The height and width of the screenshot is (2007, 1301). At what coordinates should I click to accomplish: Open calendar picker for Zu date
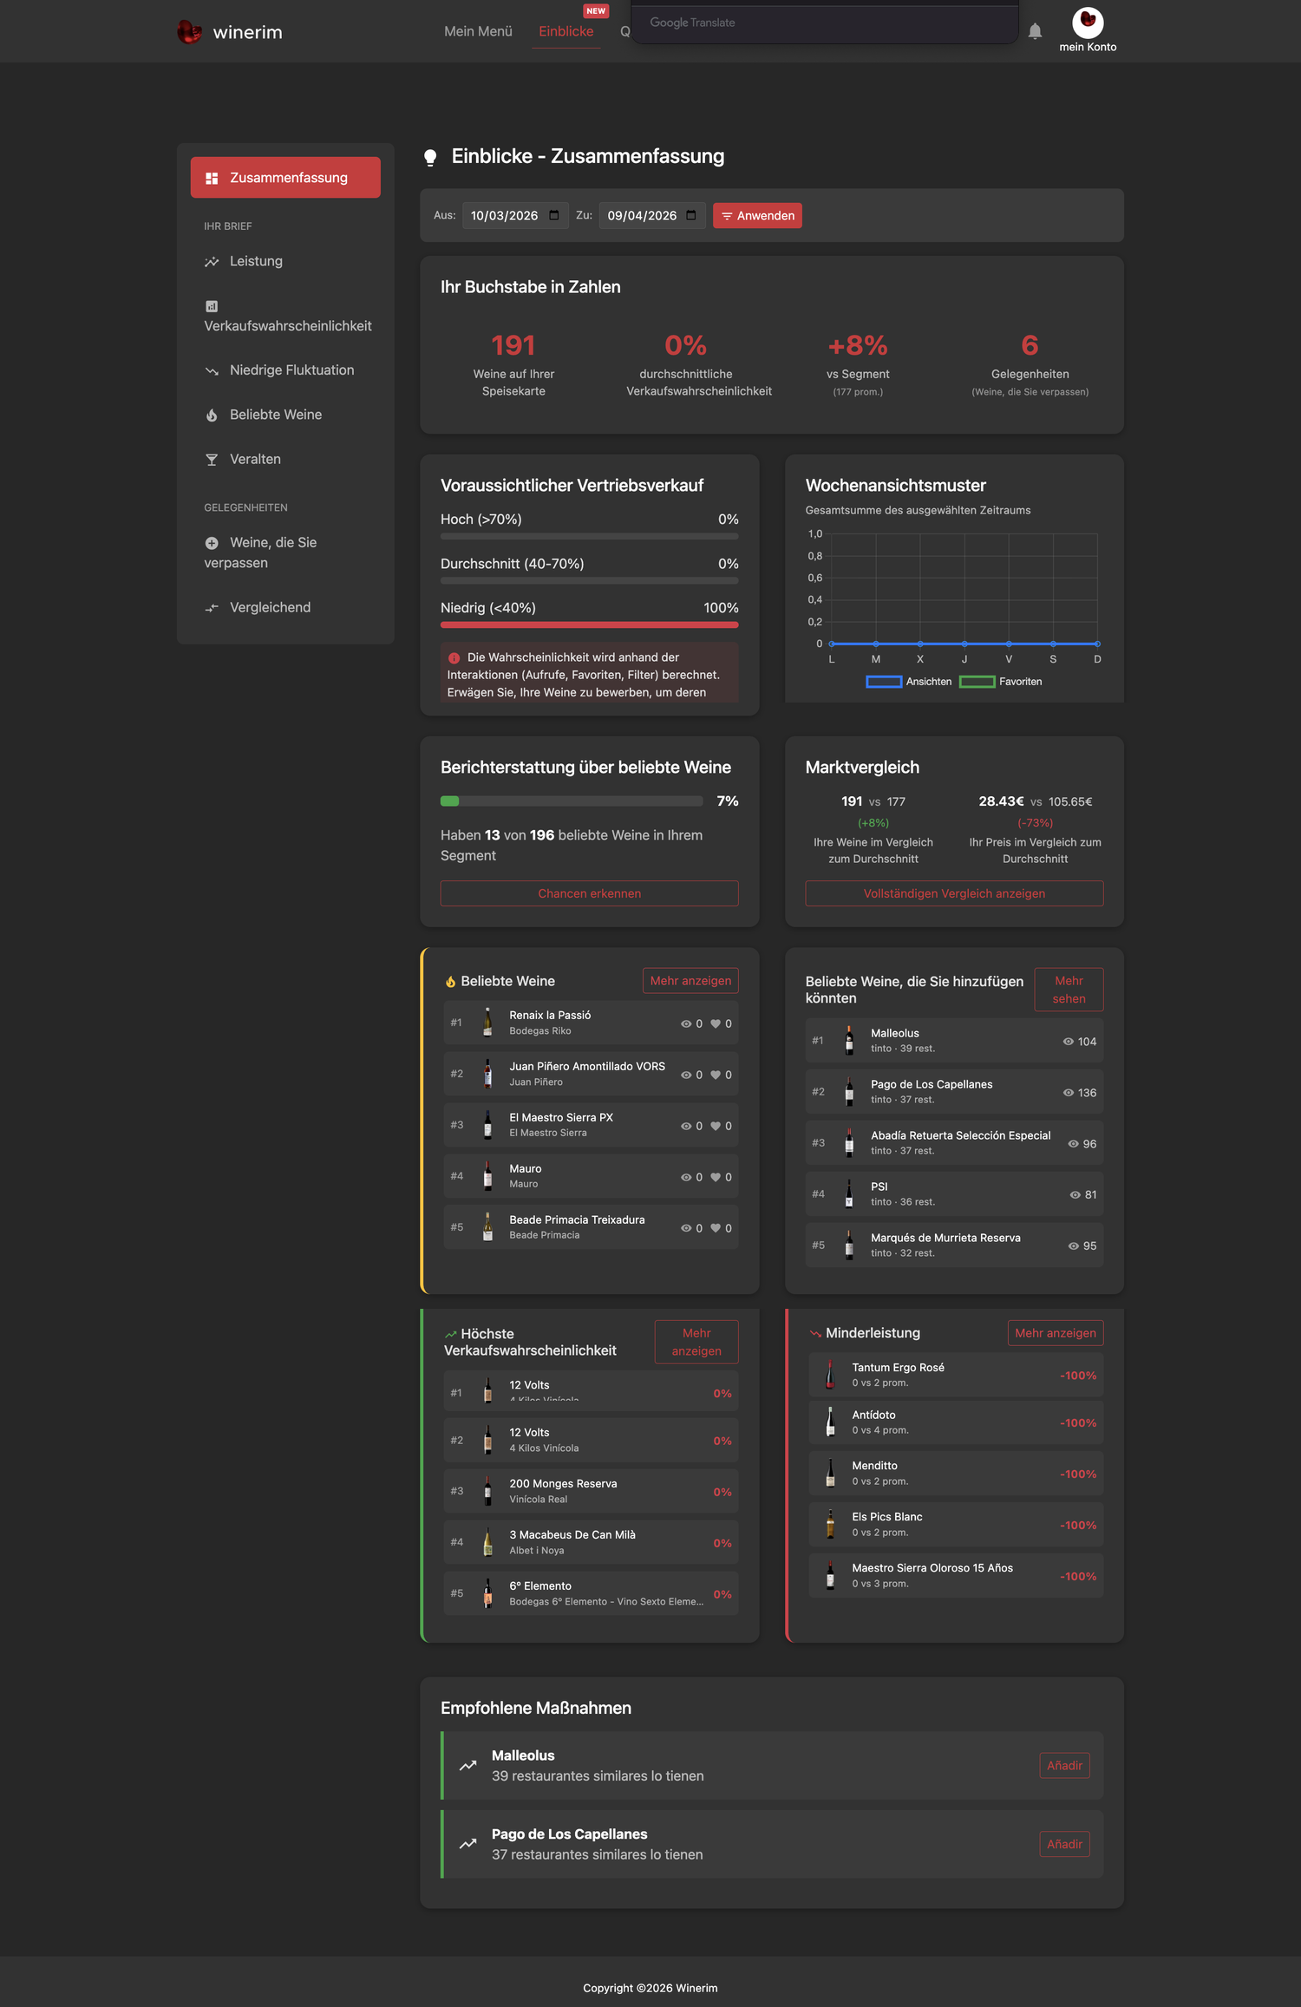691,215
